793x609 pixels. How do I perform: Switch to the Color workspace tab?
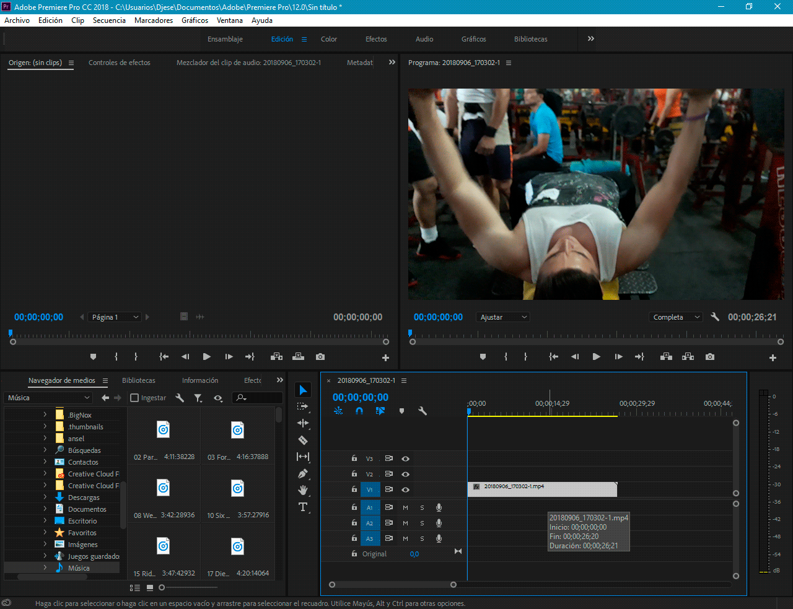click(x=328, y=39)
